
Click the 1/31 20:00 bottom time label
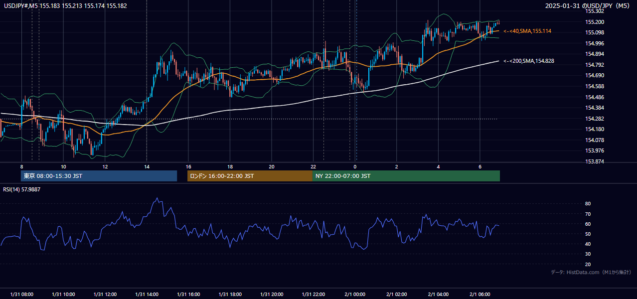272,295
